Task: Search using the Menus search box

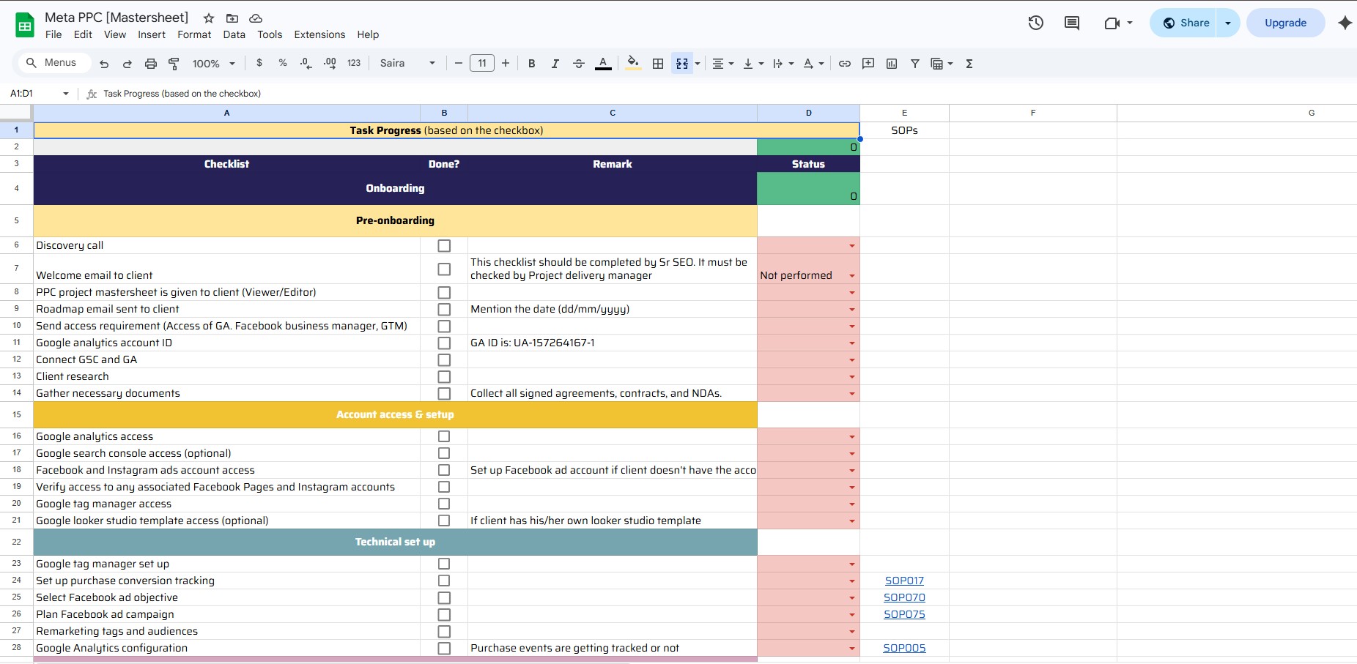Action: [x=54, y=63]
